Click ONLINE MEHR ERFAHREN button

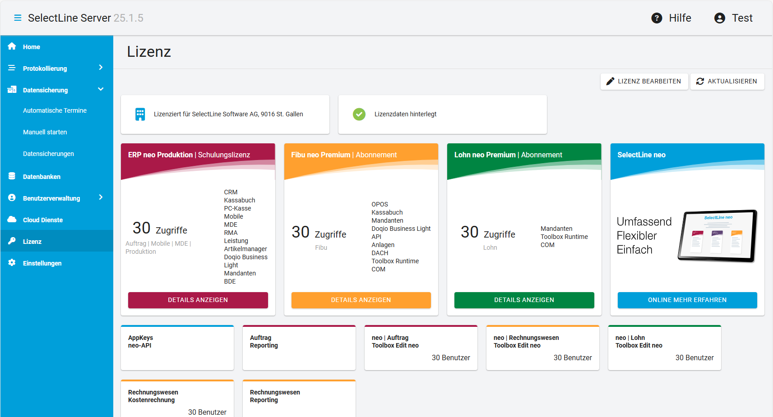click(687, 300)
